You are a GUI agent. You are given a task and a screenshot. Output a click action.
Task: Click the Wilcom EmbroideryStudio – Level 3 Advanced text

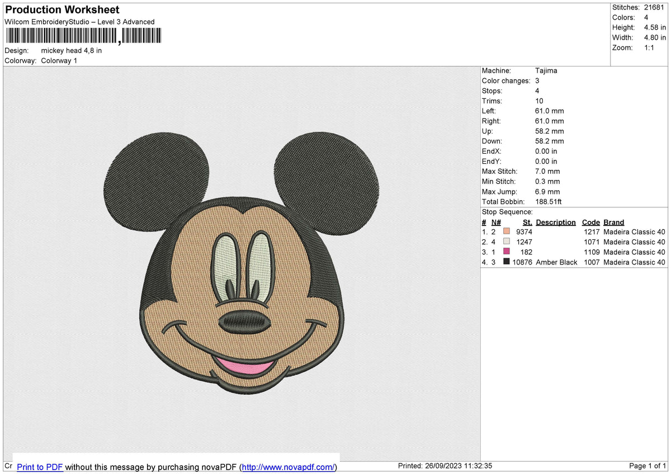(x=79, y=22)
